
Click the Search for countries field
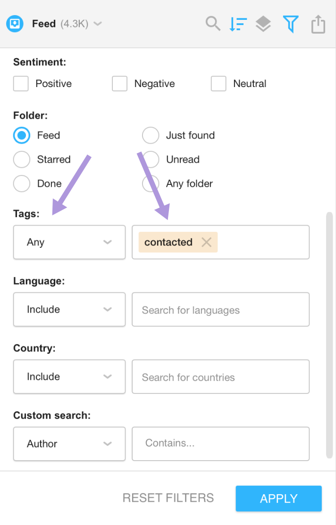pyautogui.click(x=221, y=376)
